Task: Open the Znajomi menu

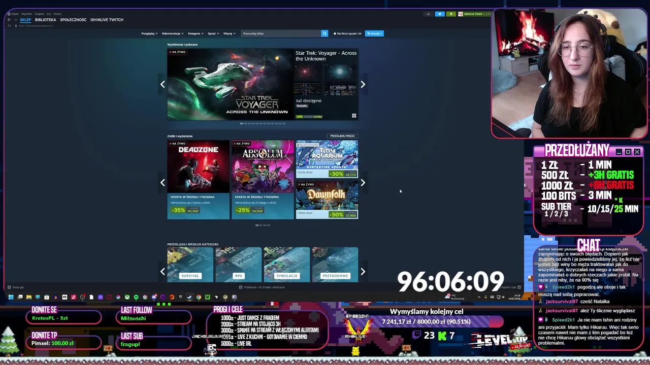Action: (x=39, y=14)
